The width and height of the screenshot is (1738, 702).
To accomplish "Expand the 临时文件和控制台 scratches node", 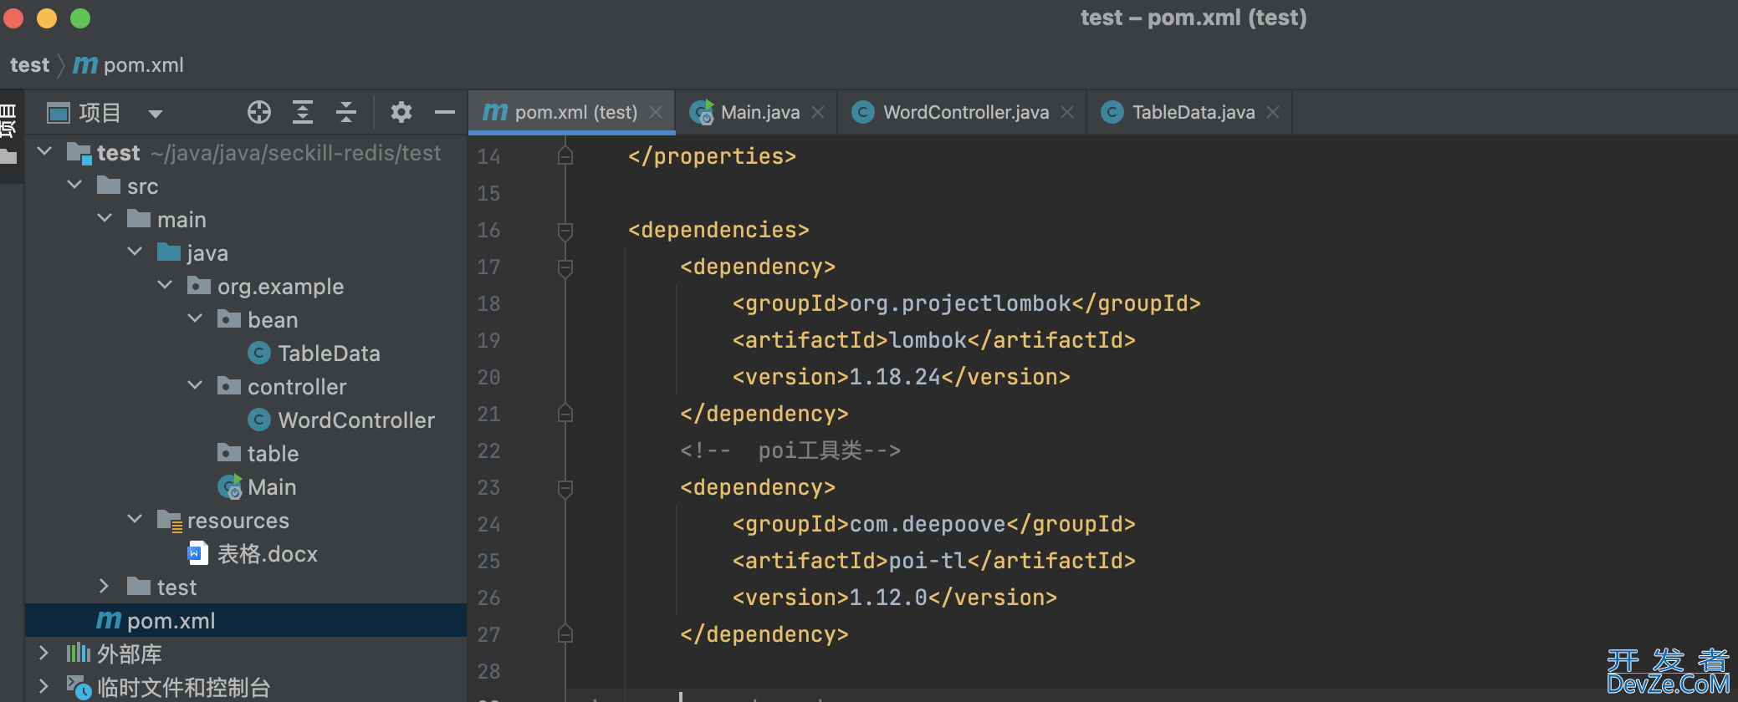I will pos(44,686).
